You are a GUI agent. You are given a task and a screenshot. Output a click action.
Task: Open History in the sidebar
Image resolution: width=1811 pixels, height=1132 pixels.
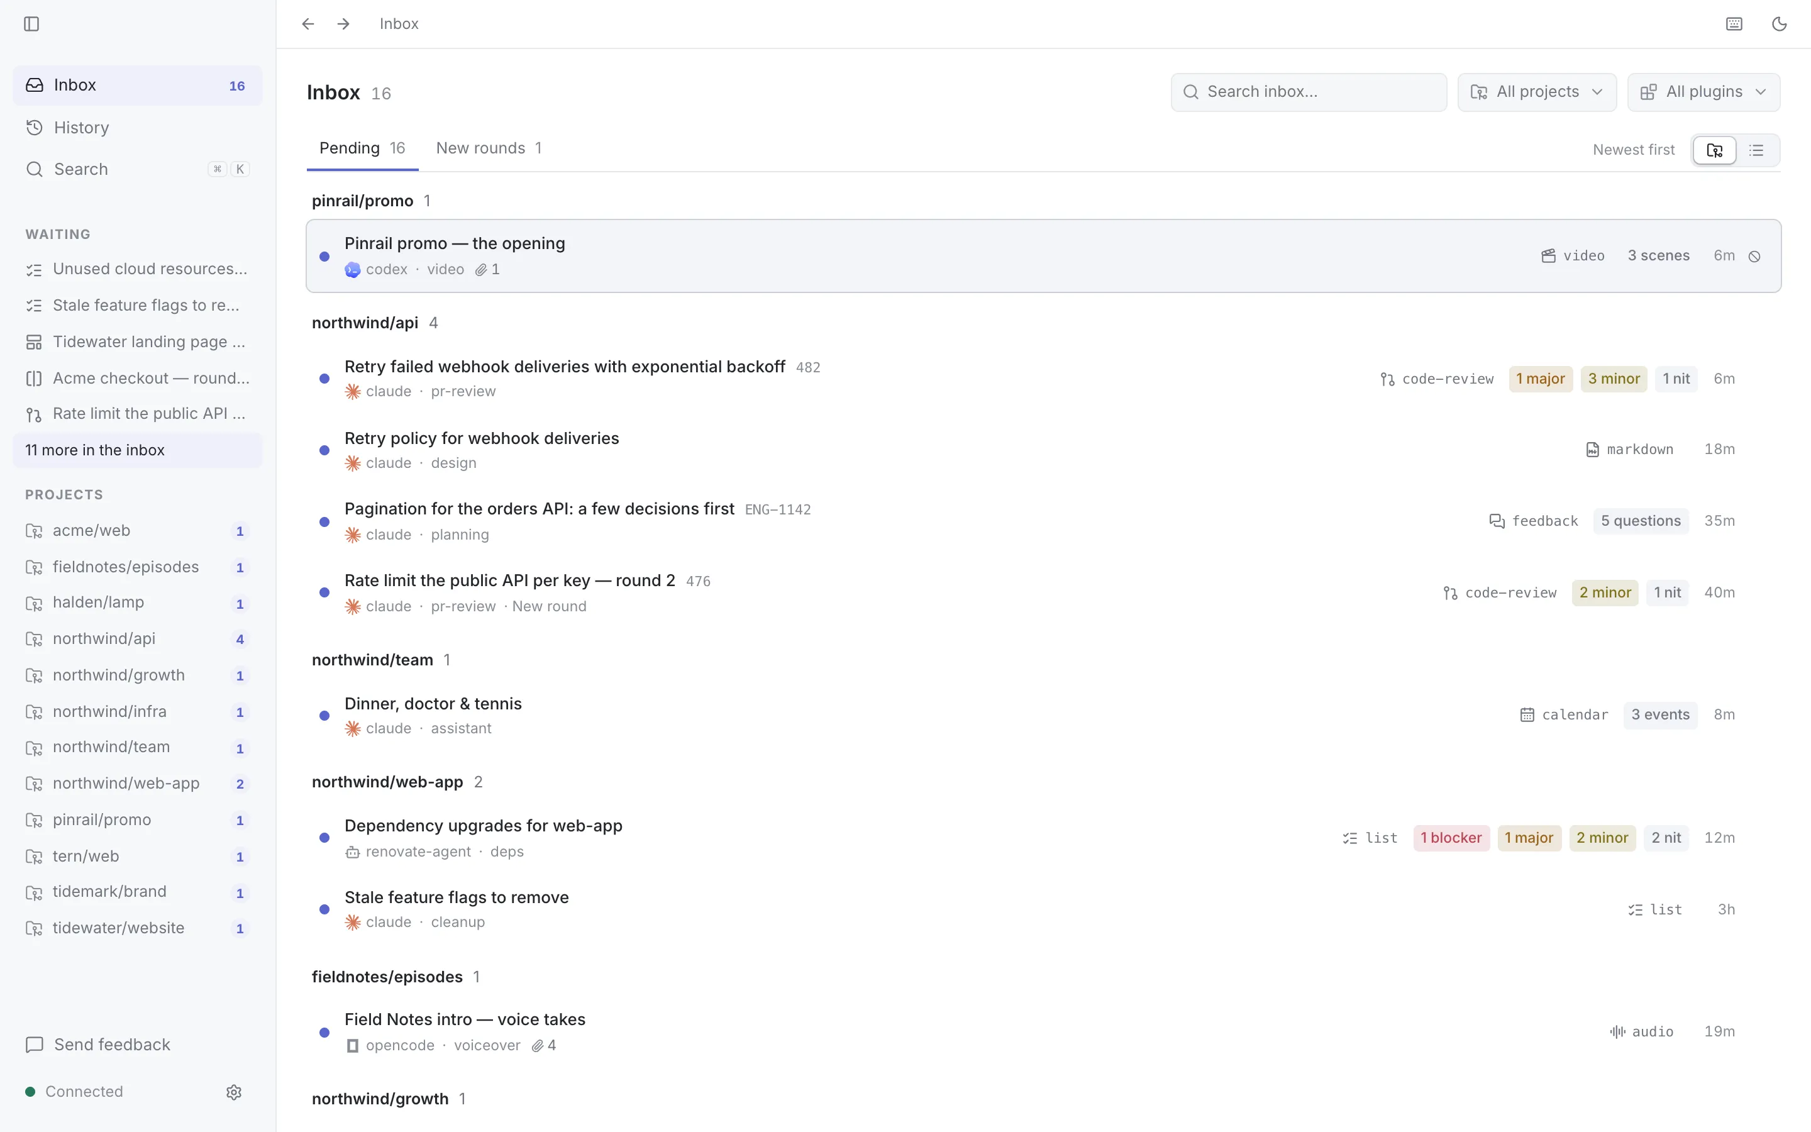[138, 127]
